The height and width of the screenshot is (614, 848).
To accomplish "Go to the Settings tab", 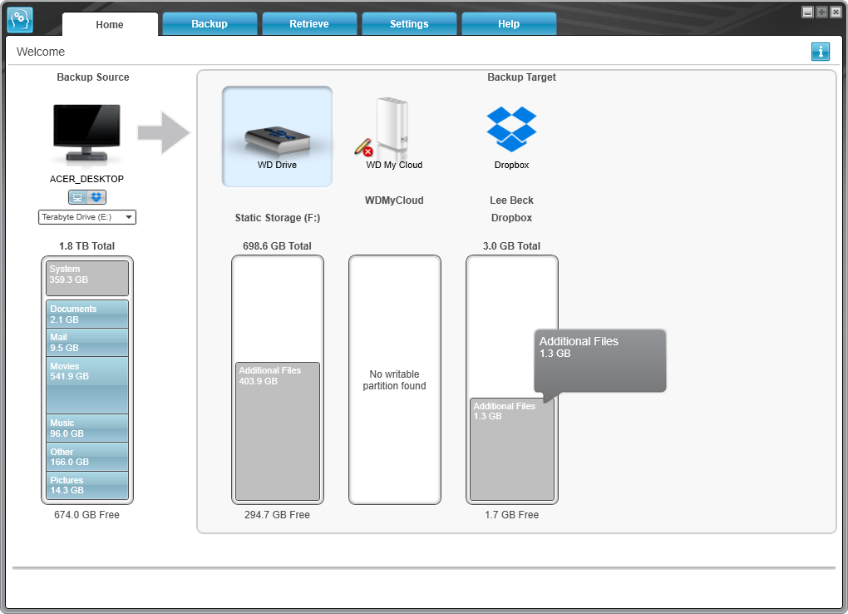I will (x=409, y=24).
